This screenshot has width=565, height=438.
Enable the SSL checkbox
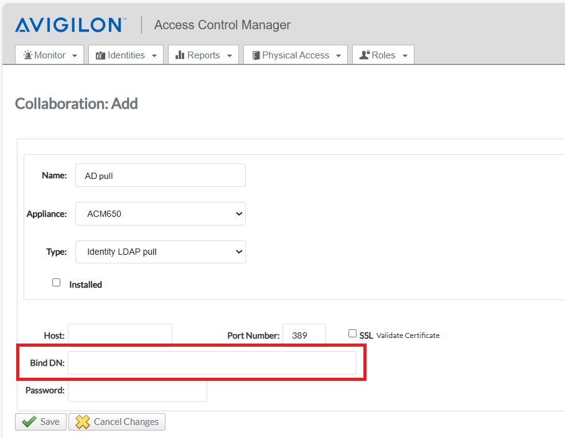(x=352, y=332)
